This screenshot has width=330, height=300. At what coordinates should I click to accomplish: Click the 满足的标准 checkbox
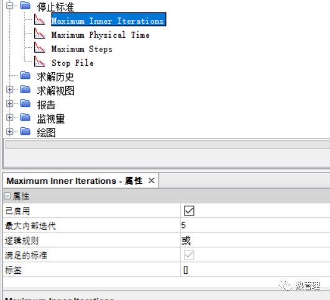point(189,255)
